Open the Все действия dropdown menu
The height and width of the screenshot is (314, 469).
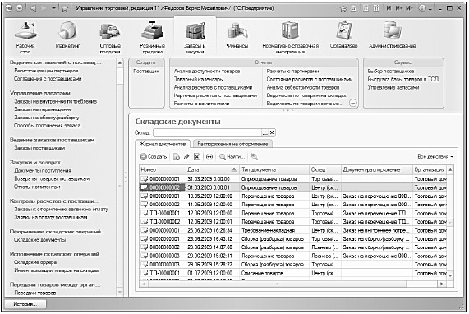(435, 156)
